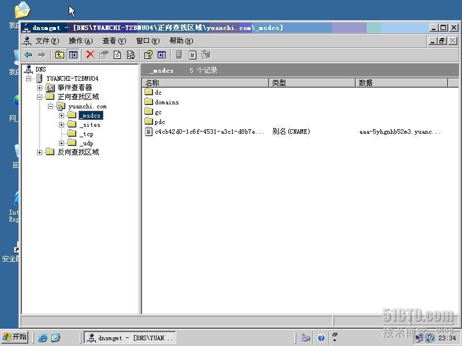This screenshot has height=346, width=462.
Task: Collapse the yuanchi.com zone node
Action: 51,106
